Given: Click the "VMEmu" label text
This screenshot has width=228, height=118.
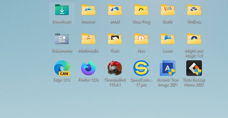Looking at the screenshot, I should click(194, 22).
